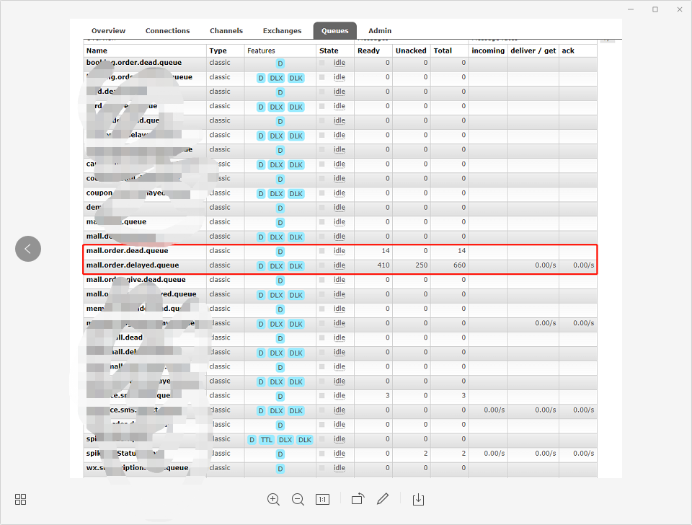Sort by the State column header
692x525 pixels.
(x=329, y=50)
